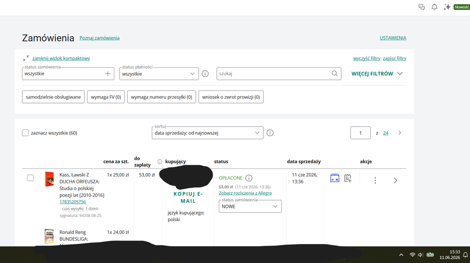Screen dimensions: 470x263
Task: Open the sortuj data sprzedaży dropdown
Action: tap(207, 133)
